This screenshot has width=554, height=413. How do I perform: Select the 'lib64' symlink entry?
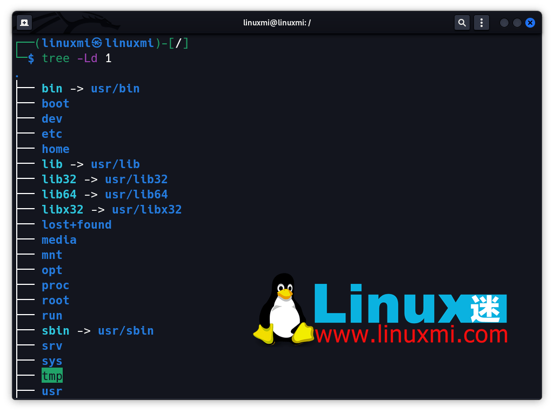[x=59, y=194]
